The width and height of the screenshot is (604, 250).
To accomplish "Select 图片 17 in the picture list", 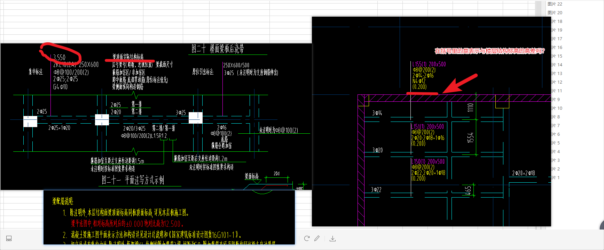I will [557, 39].
